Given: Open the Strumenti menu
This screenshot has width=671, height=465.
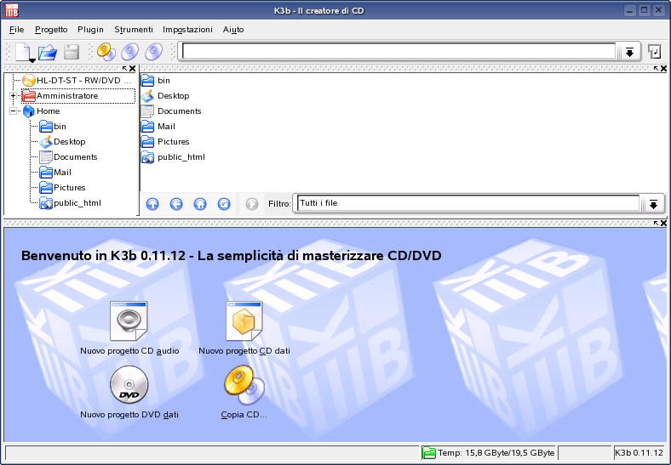Looking at the screenshot, I should click(x=134, y=30).
